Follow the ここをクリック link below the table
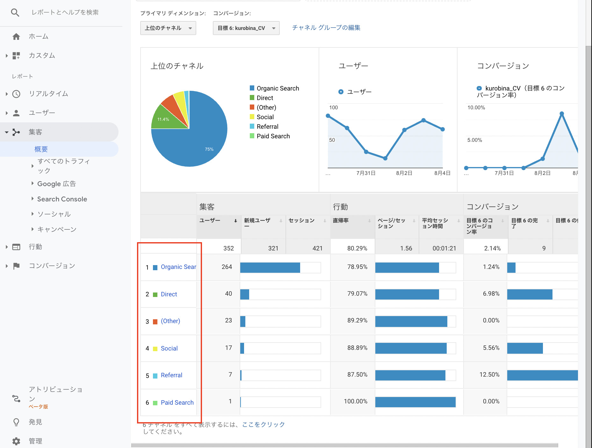The width and height of the screenshot is (592, 448). pos(264,424)
